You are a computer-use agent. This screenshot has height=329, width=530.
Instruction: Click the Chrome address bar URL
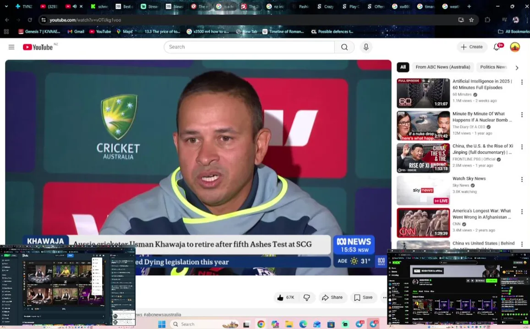click(x=85, y=20)
